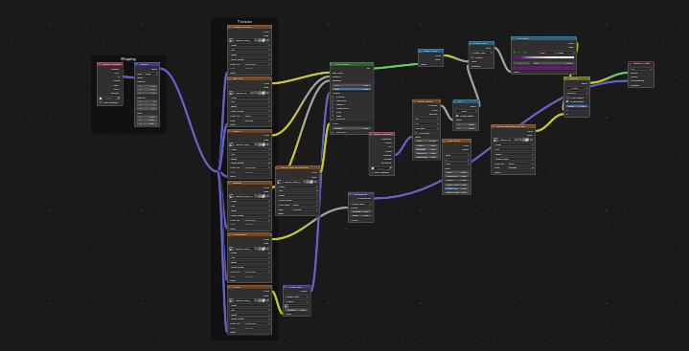Collapse the Material Output node using its header chevron
Image resolution: width=689 pixels, height=351 pixels.
631,64
